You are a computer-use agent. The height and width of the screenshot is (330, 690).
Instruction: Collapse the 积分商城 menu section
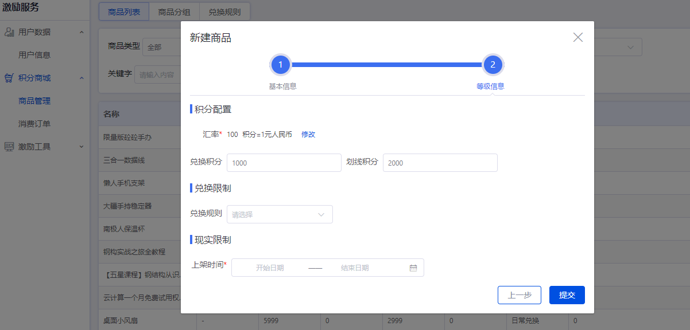pyautogui.click(x=82, y=78)
